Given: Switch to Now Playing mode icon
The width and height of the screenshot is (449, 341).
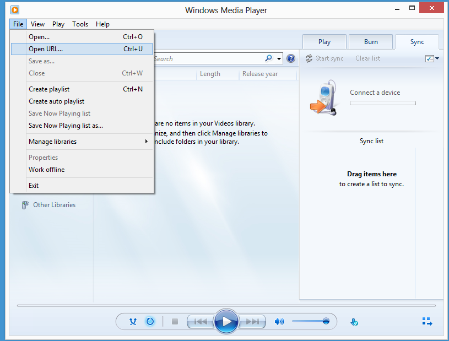Looking at the screenshot, I should (x=426, y=321).
